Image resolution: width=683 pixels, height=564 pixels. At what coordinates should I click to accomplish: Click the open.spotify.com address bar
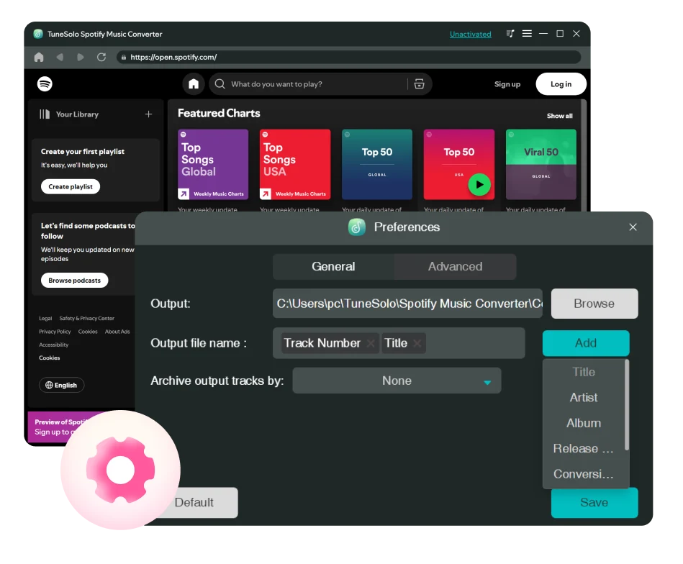tap(348, 57)
